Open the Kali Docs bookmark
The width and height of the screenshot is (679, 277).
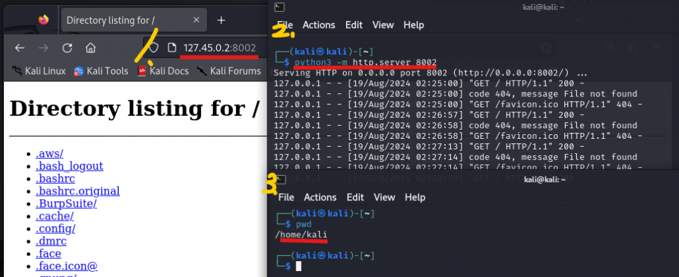click(163, 71)
